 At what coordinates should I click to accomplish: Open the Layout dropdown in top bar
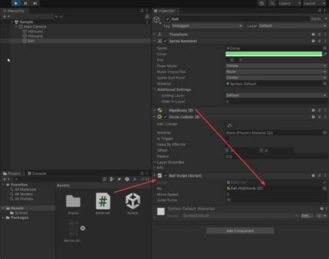pos(314,3)
